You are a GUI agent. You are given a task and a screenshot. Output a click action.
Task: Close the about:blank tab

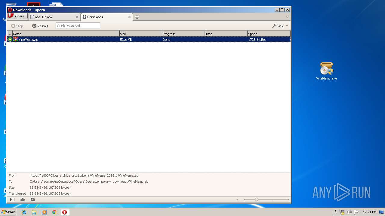point(77,17)
